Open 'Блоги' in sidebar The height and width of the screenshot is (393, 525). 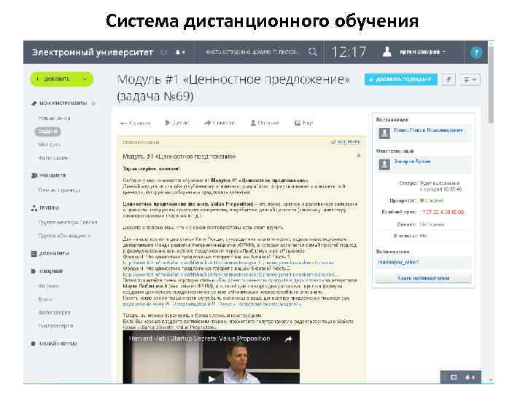[45, 299]
